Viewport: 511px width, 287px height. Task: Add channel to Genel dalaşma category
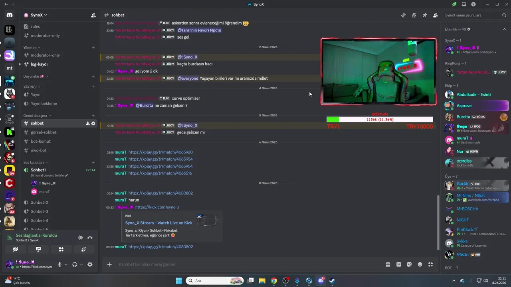pyautogui.click(x=93, y=116)
